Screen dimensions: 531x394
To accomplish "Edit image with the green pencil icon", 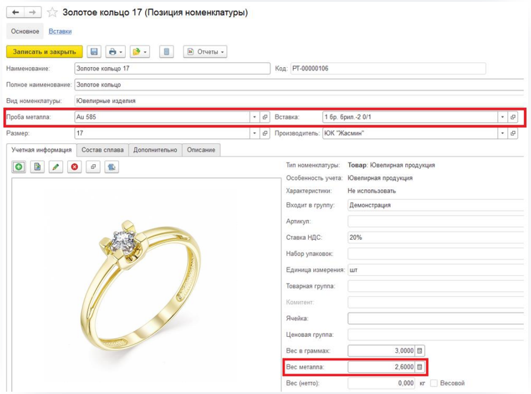I will (x=56, y=167).
